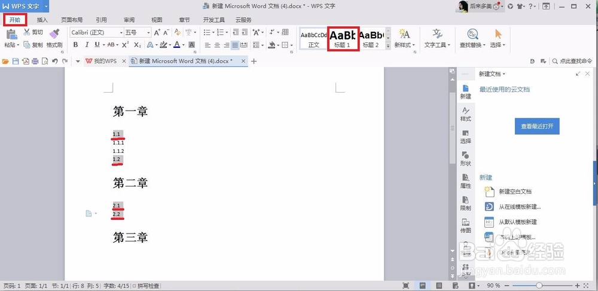
Task: Add new document tab with plus
Action: (x=254, y=61)
